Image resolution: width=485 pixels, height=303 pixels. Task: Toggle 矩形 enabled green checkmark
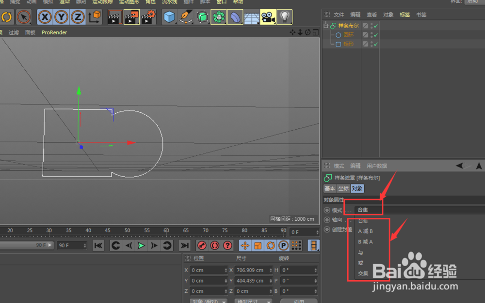point(376,44)
